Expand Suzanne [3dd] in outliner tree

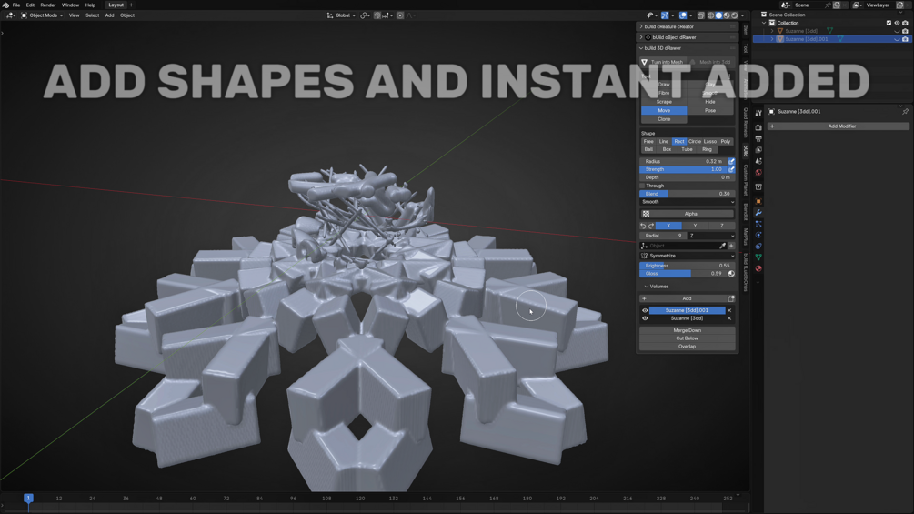[772, 31]
